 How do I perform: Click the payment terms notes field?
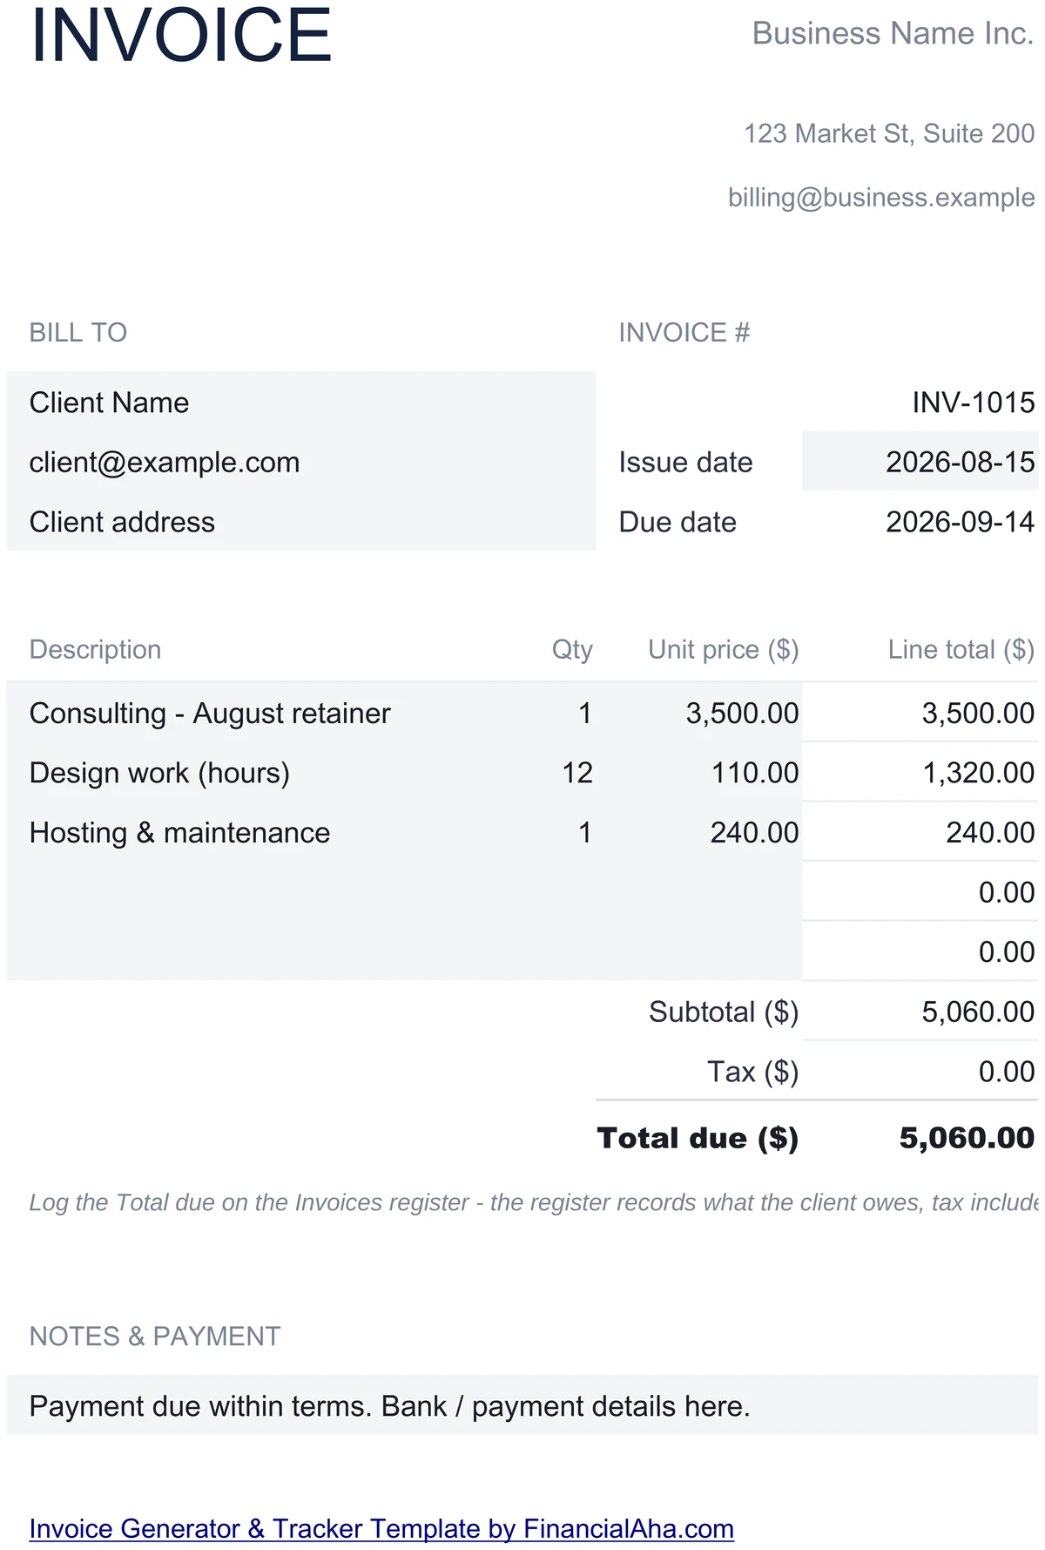coord(522,1405)
